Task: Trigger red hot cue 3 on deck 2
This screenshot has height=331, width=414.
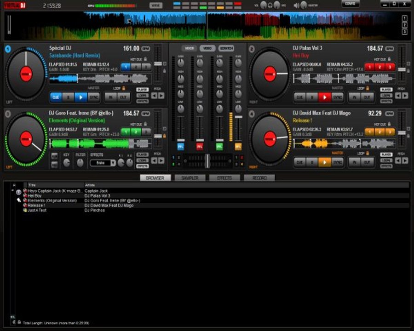Action: pos(390,67)
